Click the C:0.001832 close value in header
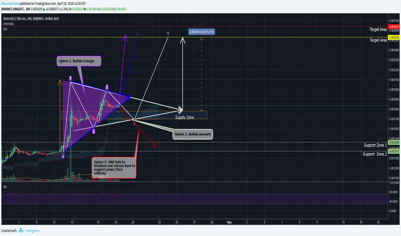 (119, 9)
